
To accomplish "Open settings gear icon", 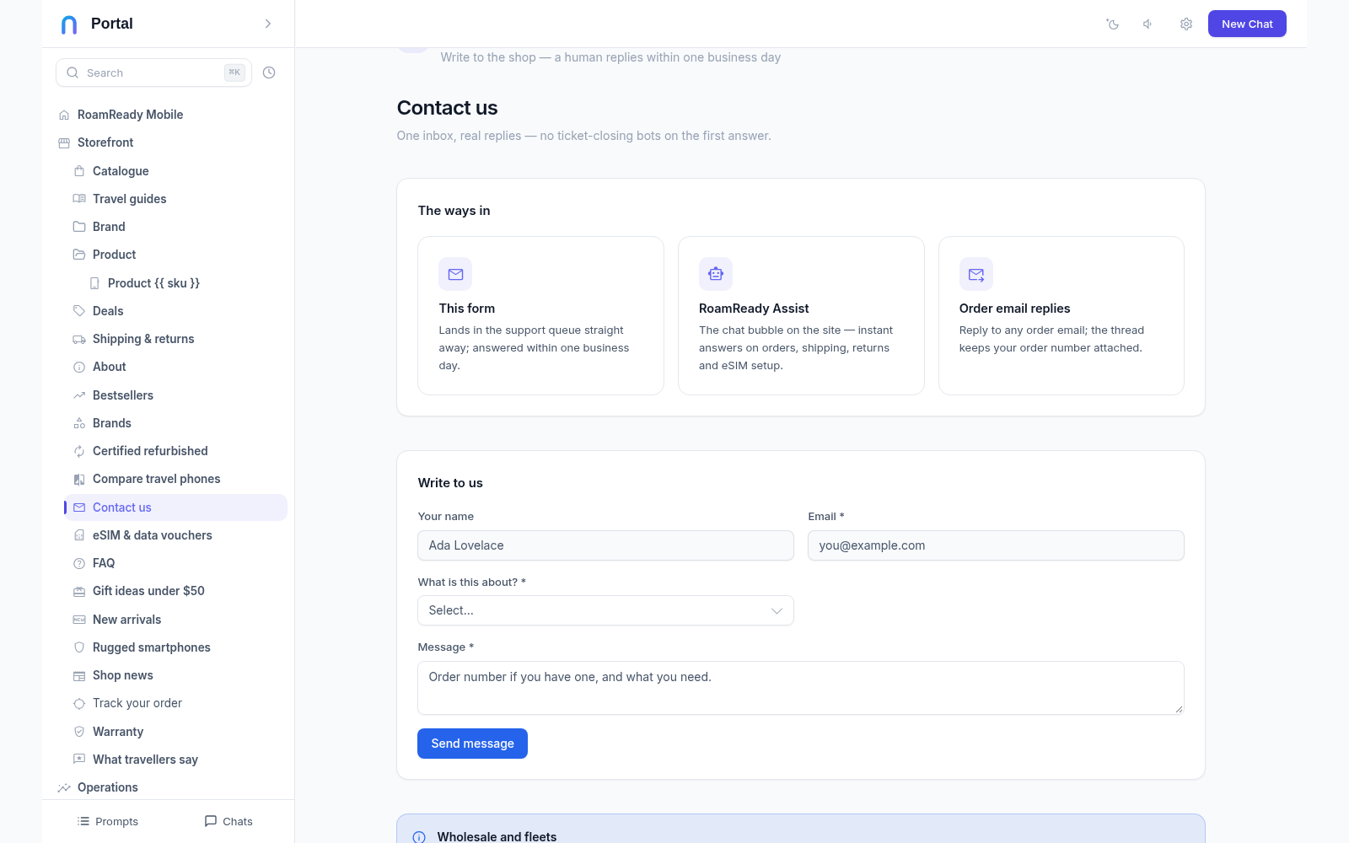I will pyautogui.click(x=1186, y=24).
